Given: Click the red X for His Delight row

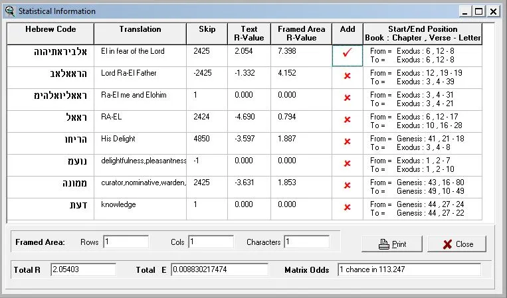Looking at the screenshot, I should [347, 142].
